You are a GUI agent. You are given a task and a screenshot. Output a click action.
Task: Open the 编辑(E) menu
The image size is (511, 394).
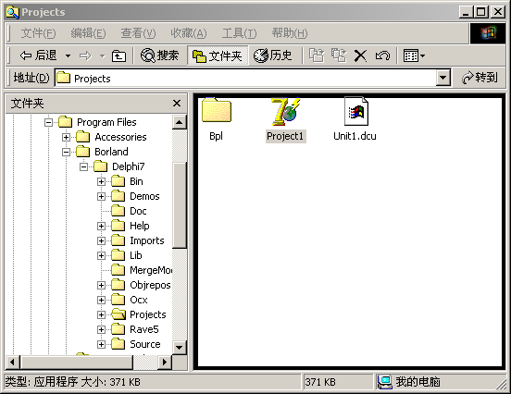pyautogui.click(x=88, y=33)
